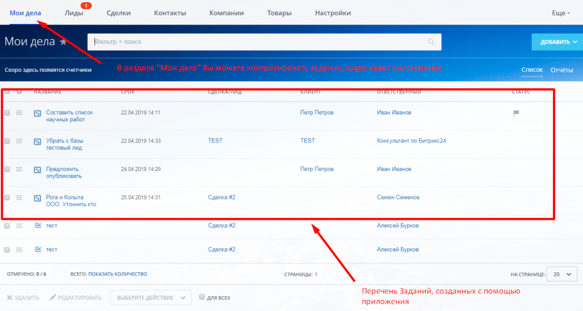This screenshot has height=311, width=583.
Task: Open row menu icon for Рога и Копыта ООО
Action: pyautogui.click(x=19, y=198)
